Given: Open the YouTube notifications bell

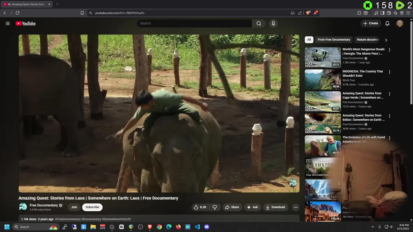Looking at the screenshot, I should click(388, 24).
